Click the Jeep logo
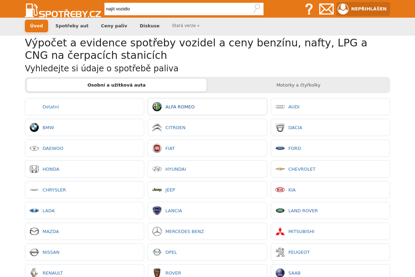The height and width of the screenshot is (277, 415). (157, 190)
